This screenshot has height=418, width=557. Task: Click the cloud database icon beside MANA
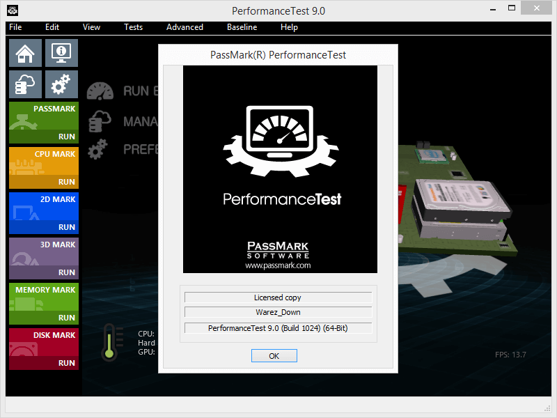pyautogui.click(x=100, y=121)
